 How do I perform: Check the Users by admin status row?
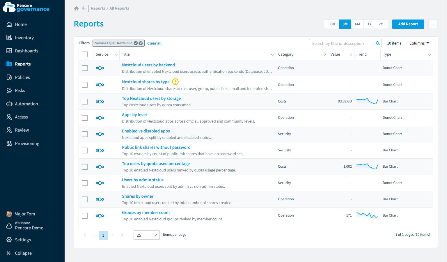(85, 183)
